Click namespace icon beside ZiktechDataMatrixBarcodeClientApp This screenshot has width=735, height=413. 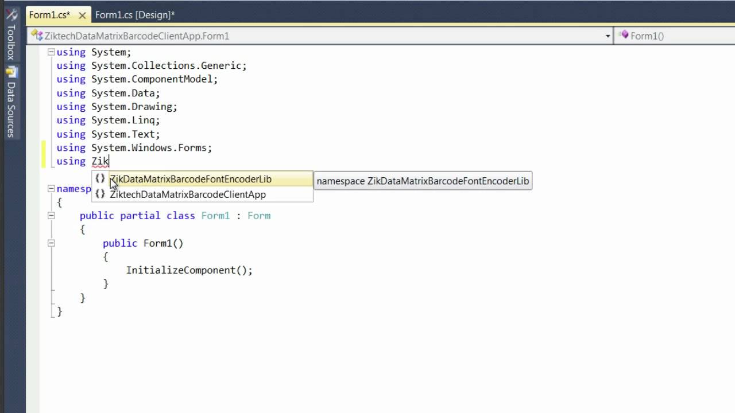coord(100,194)
